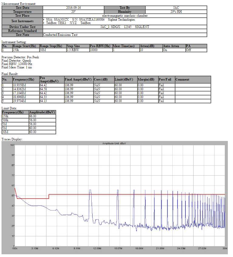
Task: Click the "electromagnetic anechoic chamber" test place cell
Action: 125,15
